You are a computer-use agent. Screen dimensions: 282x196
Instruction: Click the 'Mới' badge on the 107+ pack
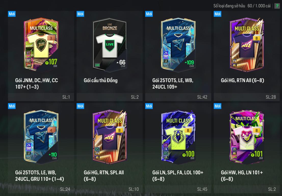12,14
